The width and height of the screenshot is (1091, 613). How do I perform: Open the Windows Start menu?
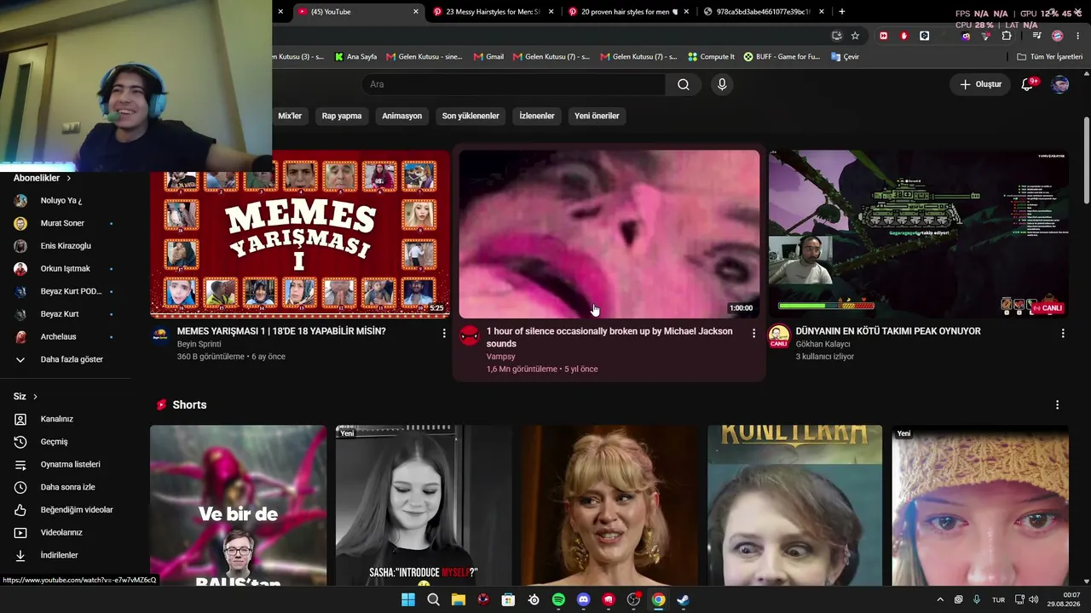pos(408,599)
